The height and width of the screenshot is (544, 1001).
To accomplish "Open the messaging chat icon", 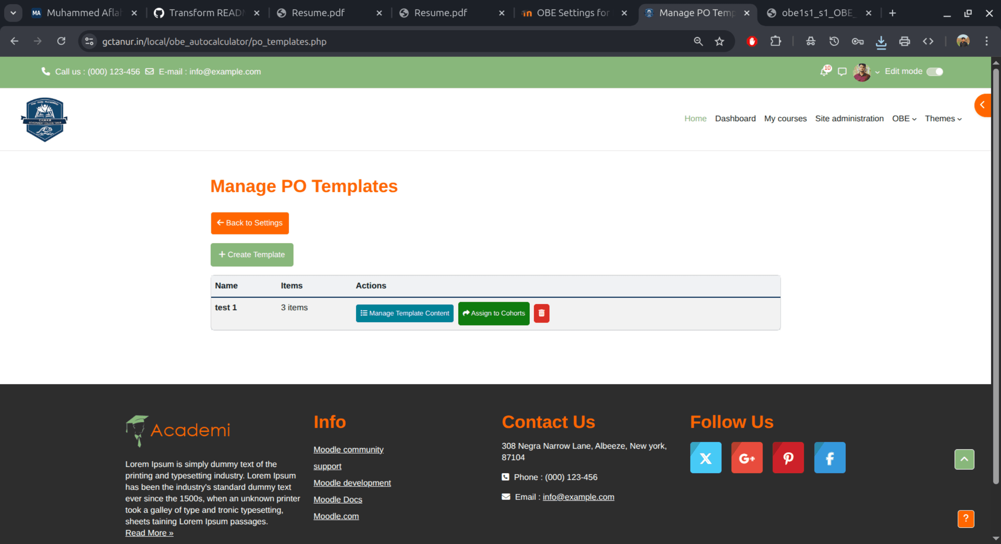I will (x=842, y=72).
